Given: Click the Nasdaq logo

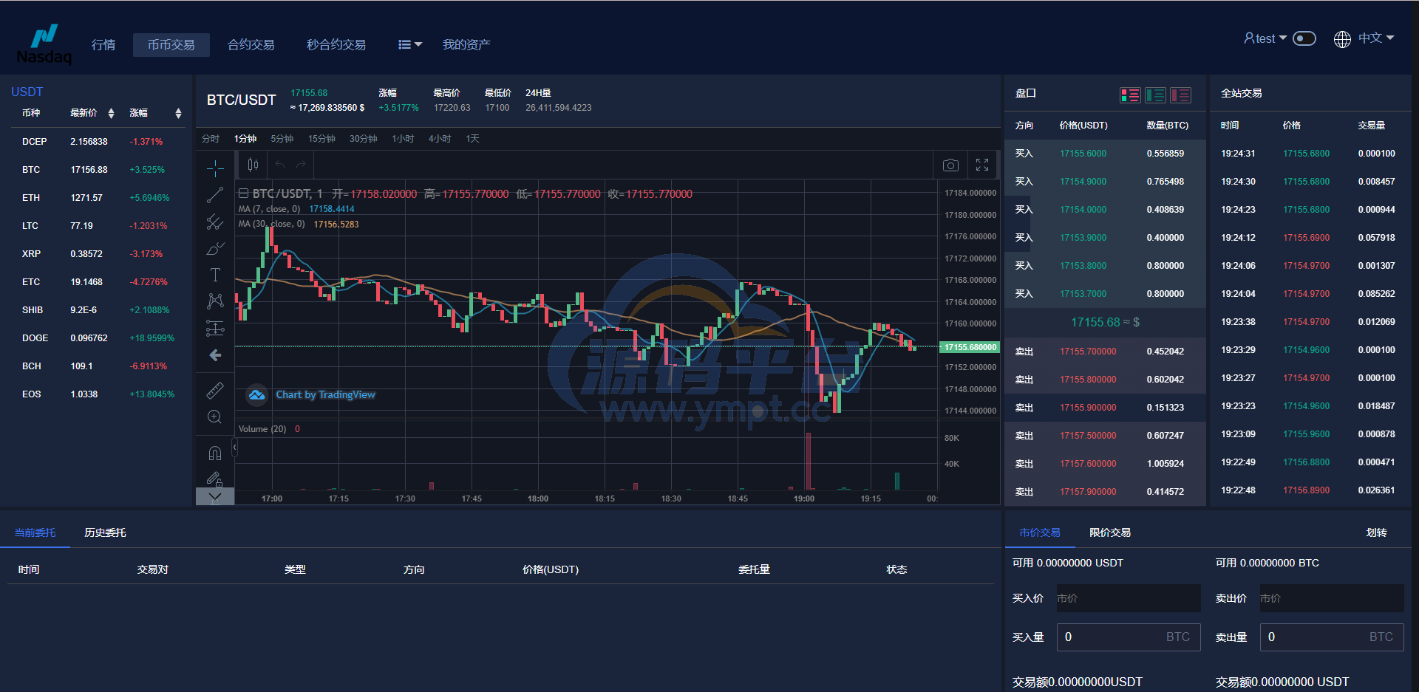Looking at the screenshot, I should click(x=44, y=44).
